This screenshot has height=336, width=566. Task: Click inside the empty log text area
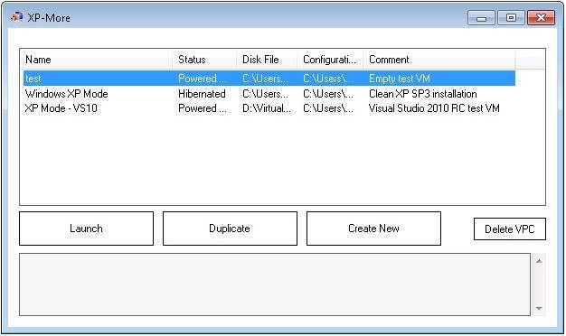point(275,285)
